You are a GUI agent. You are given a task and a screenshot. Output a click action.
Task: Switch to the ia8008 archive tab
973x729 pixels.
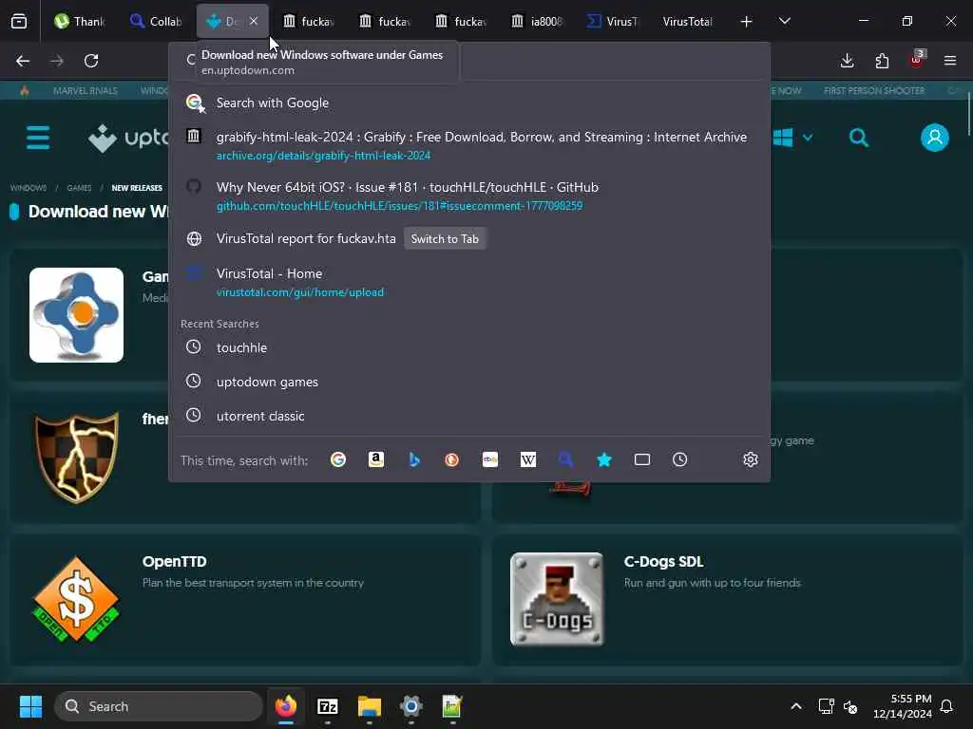click(x=538, y=22)
